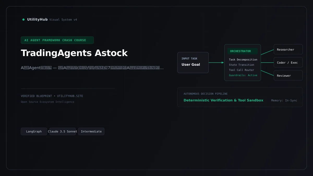The height and width of the screenshot is (176, 313).
Task: Select the Claude 3.5 Sonnet tag
Action: [63, 131]
